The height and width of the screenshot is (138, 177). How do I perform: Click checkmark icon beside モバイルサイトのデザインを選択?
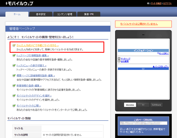[14, 96]
